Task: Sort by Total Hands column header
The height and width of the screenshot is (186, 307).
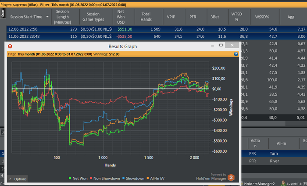Action: 146,17
